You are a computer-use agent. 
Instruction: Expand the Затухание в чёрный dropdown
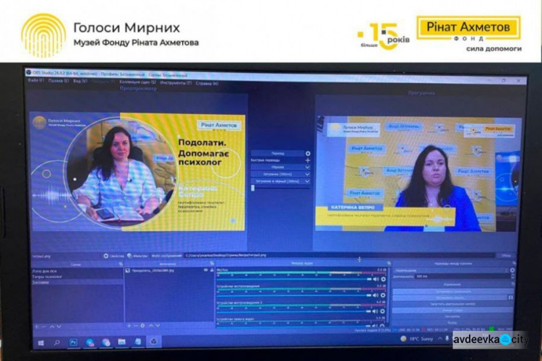pyautogui.click(x=309, y=180)
